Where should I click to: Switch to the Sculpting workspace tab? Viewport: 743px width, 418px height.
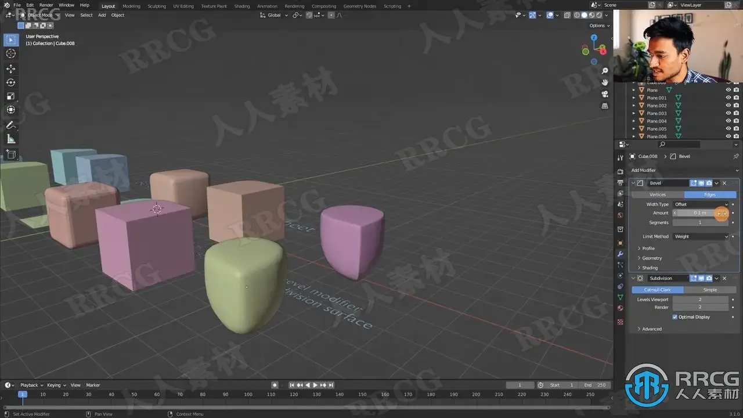point(157,6)
